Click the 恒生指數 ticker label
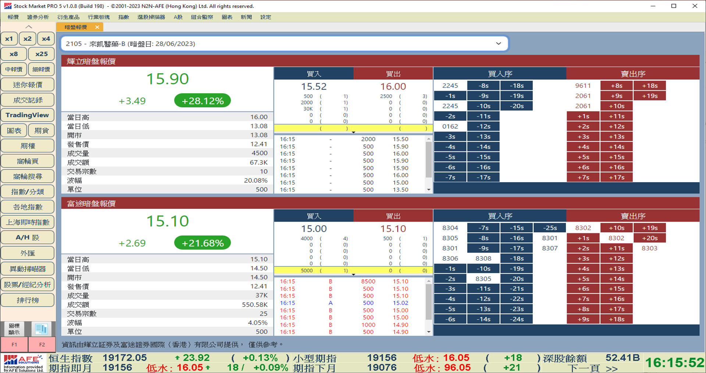The image size is (706, 373). click(x=71, y=358)
